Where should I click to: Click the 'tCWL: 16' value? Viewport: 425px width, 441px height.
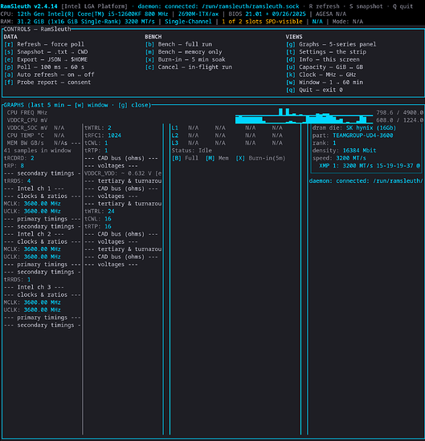click(98, 219)
